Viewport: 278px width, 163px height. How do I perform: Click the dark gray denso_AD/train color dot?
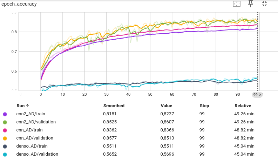click(5, 146)
